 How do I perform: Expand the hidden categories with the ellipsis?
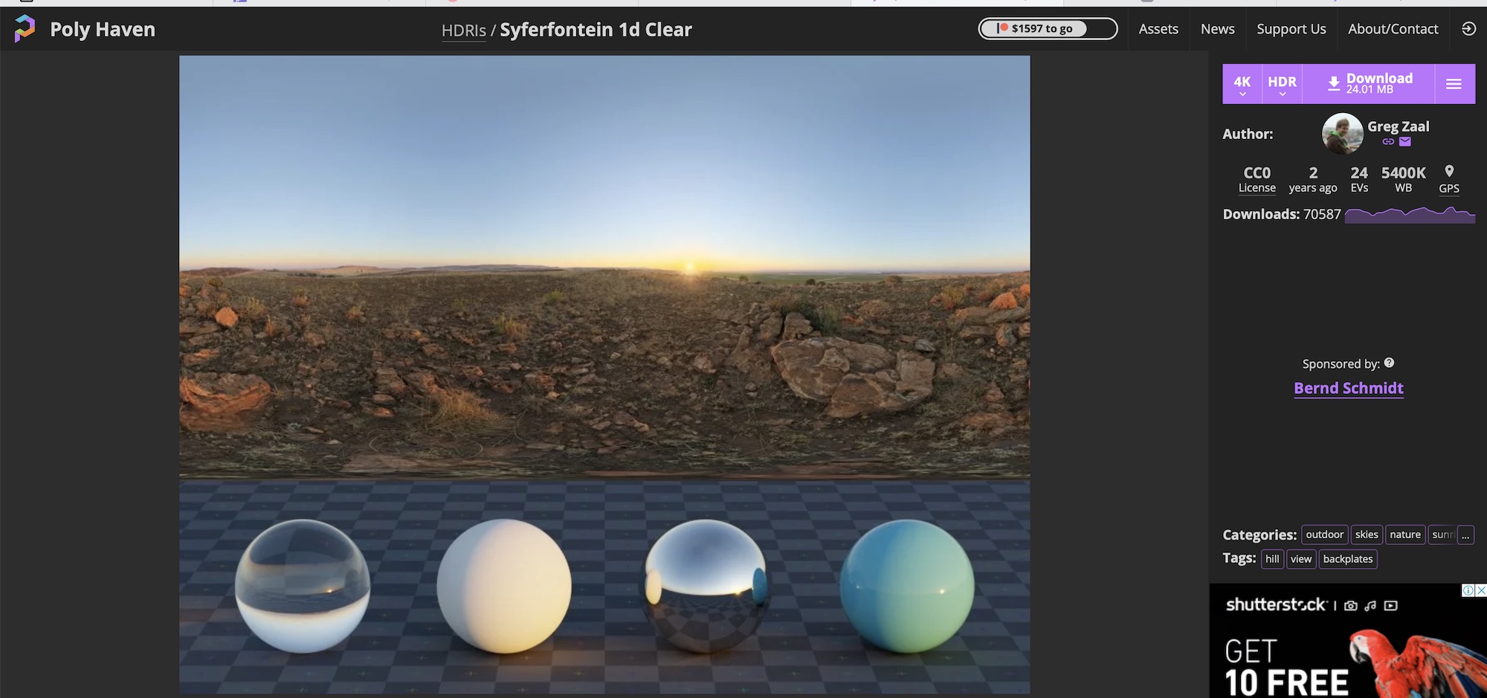pyautogui.click(x=1465, y=535)
